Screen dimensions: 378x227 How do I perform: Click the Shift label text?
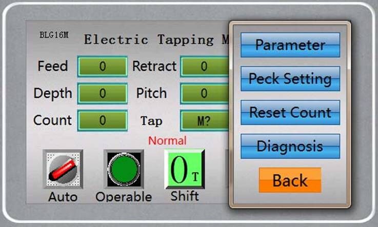185,196
